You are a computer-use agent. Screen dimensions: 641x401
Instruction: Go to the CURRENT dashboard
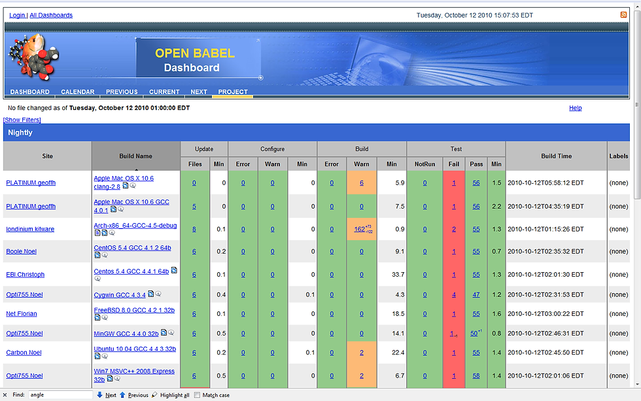pyautogui.click(x=164, y=92)
